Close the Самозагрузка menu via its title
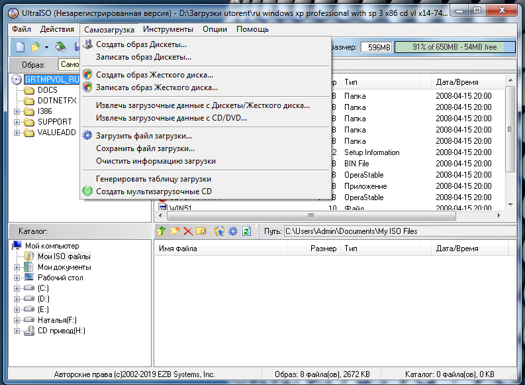This screenshot has height=385, width=525. [x=109, y=29]
